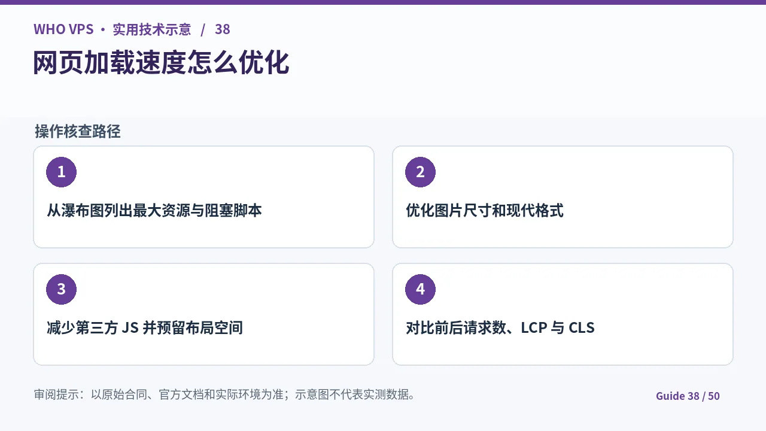Viewport: 766px width, 431px height.
Task: Select the text 减少第三方 JS 并预留布局空间
Action: click(145, 328)
